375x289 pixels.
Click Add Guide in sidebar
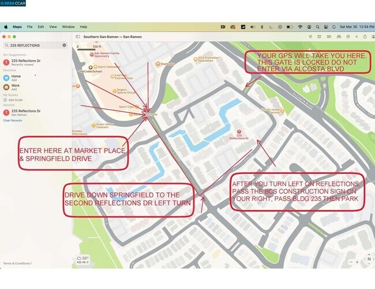tap(13, 100)
